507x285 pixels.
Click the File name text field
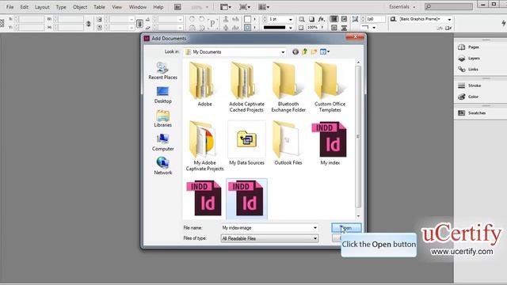coord(267,228)
